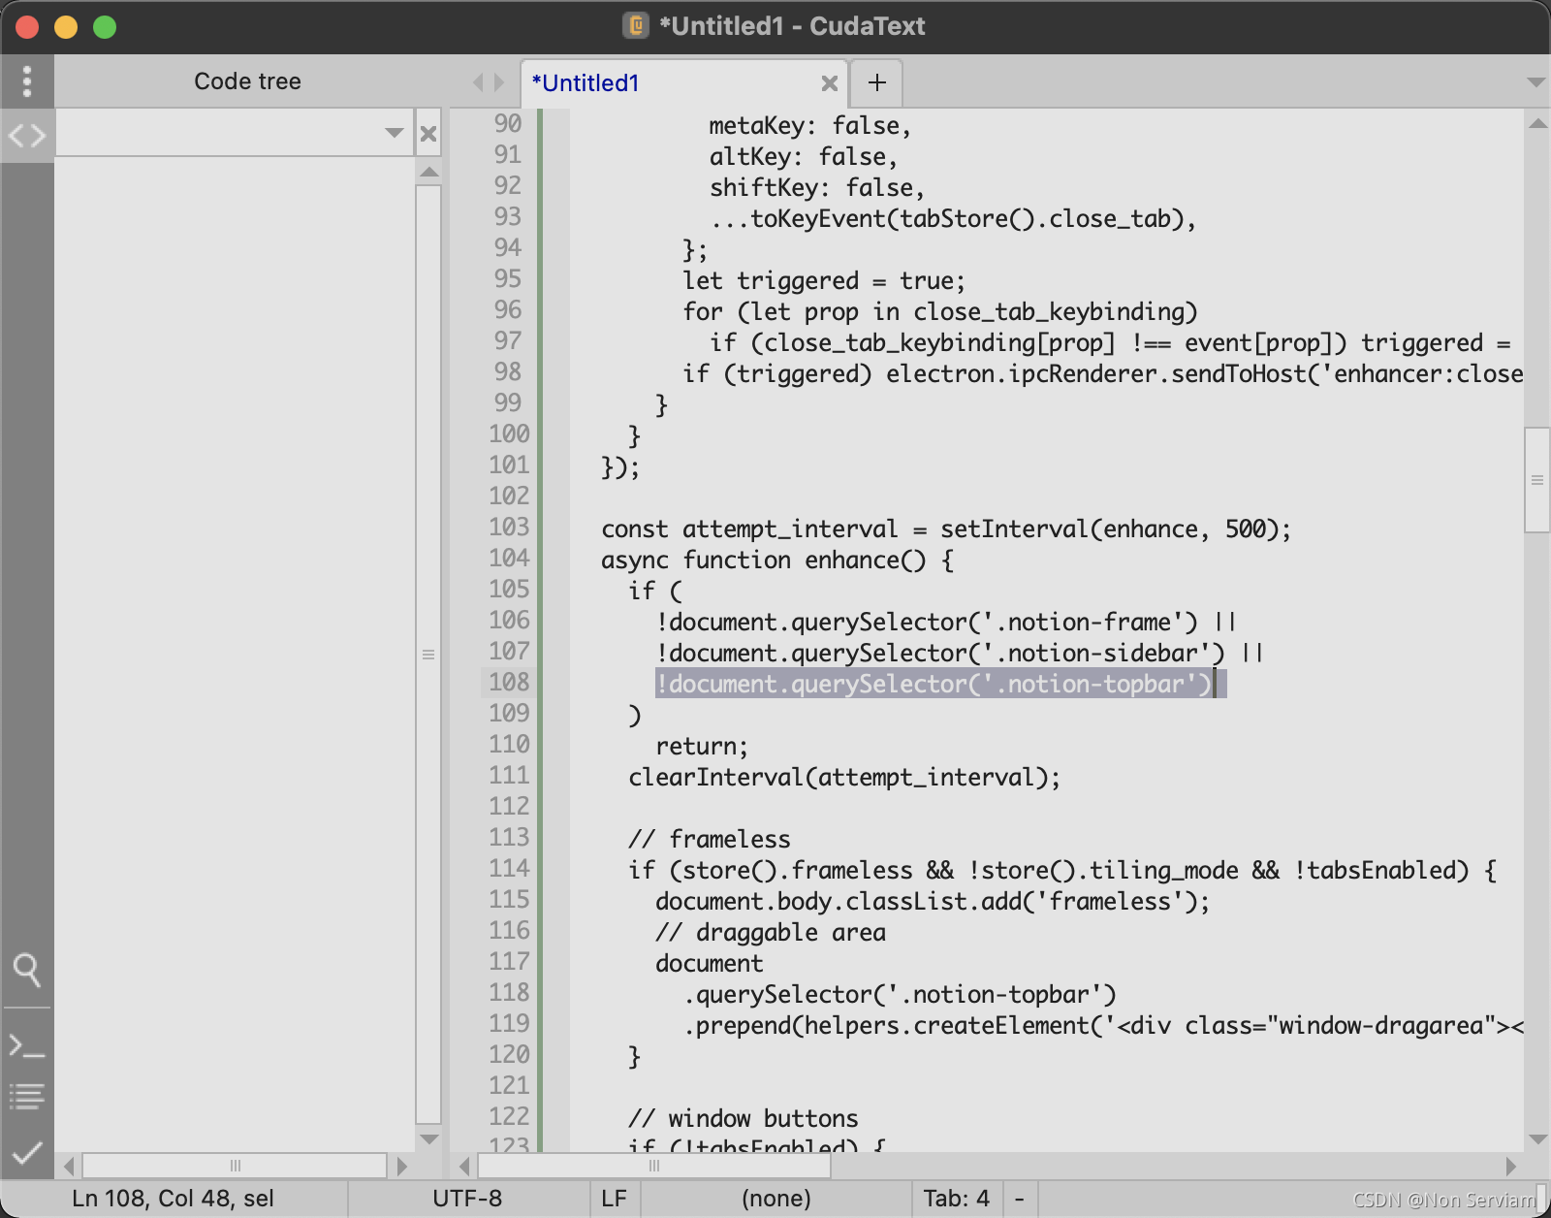Click line number 103 in gutter
The image size is (1551, 1218).
click(x=509, y=528)
